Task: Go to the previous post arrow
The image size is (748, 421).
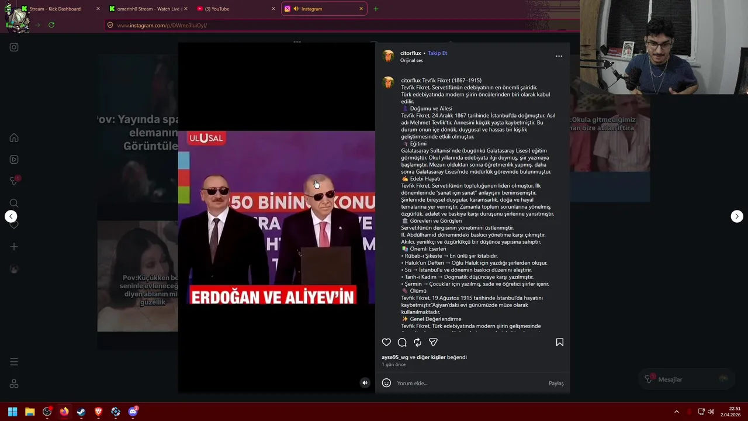Action: coord(11,216)
